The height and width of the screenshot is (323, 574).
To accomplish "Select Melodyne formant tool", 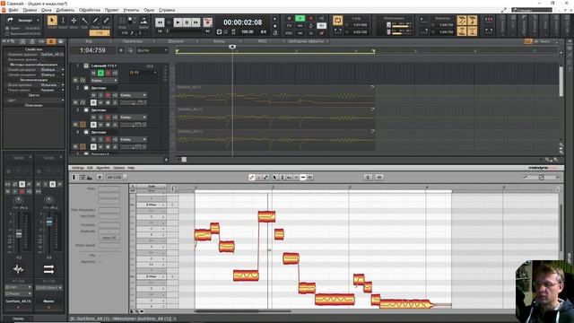I will pos(289,178).
